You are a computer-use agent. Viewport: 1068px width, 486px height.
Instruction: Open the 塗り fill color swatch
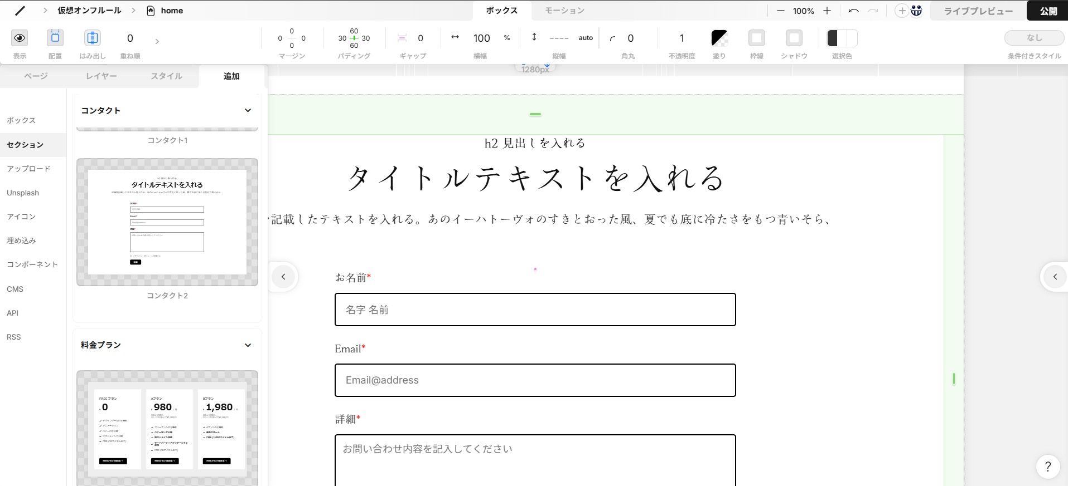[x=719, y=38]
